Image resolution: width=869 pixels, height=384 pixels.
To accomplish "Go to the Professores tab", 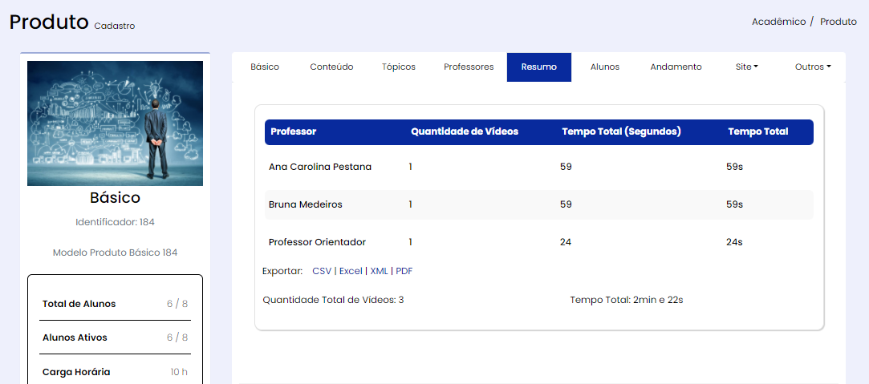I will pyautogui.click(x=469, y=67).
